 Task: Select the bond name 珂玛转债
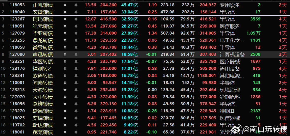(43, 19)
